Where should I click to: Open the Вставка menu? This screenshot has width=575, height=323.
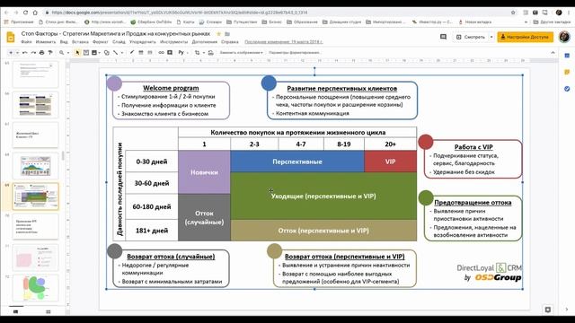[x=80, y=42]
